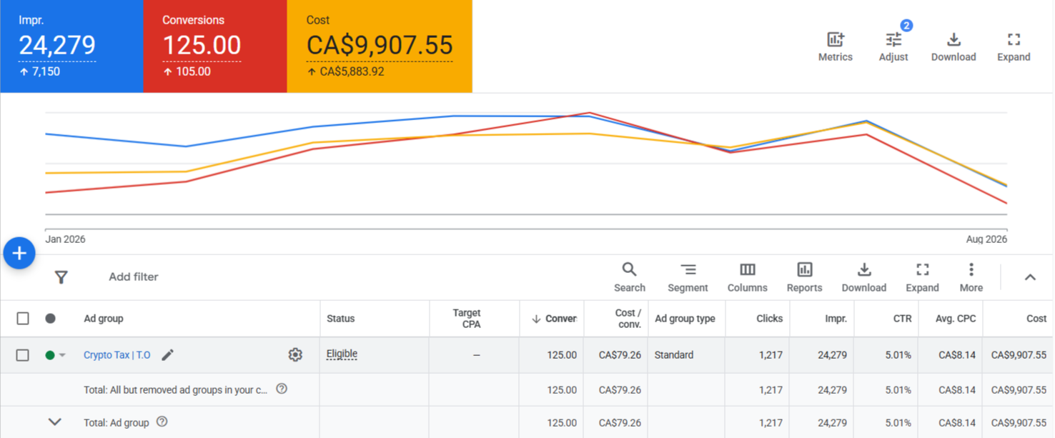Click Crypto Tax row 1,217 clicks cell
1055x438 pixels.
point(771,355)
